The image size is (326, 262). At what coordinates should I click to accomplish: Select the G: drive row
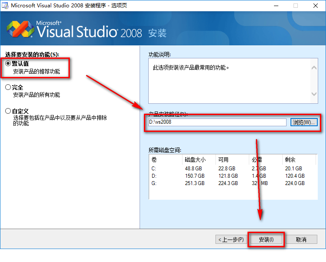click(x=233, y=183)
